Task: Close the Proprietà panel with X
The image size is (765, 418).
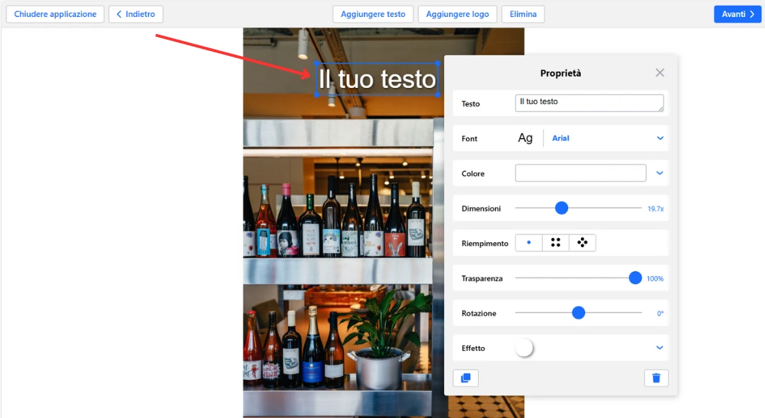Action: 659,73
